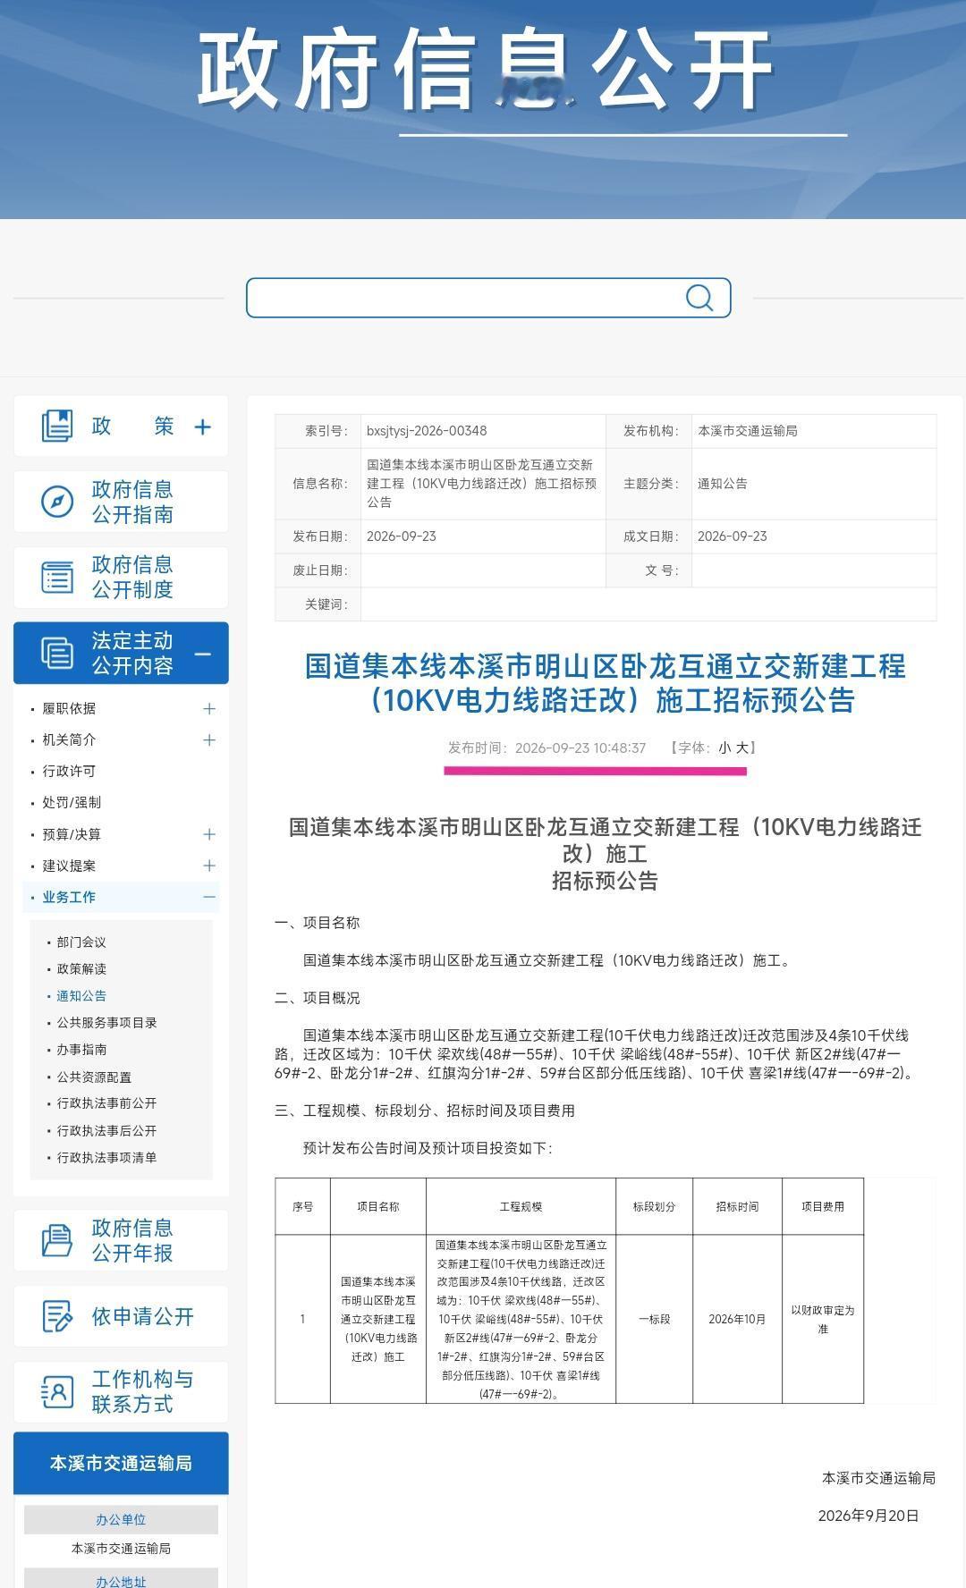Expand the 履职依据 item with plus

(209, 708)
